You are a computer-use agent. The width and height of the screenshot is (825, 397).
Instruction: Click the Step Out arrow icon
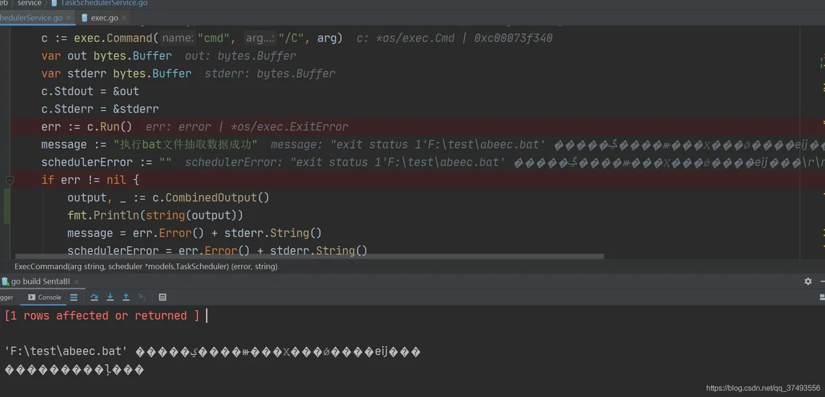[126, 297]
